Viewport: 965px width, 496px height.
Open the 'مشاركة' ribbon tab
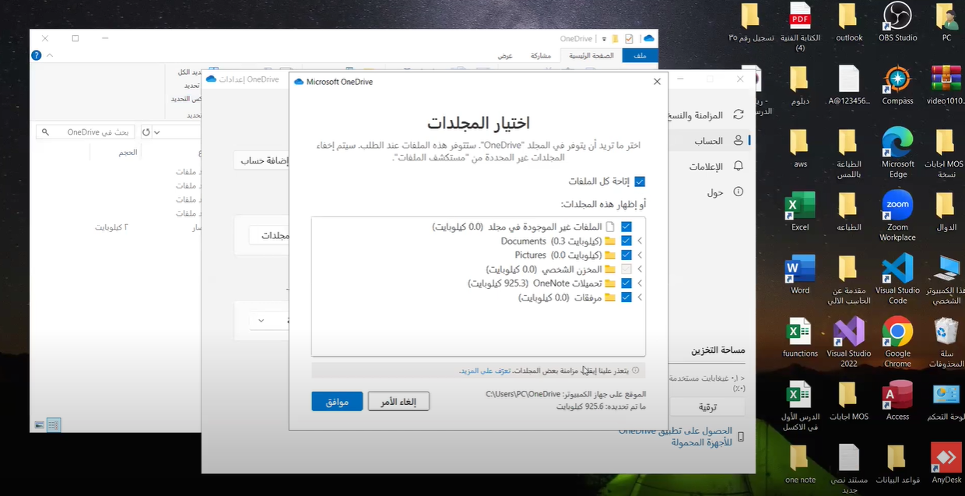point(541,56)
